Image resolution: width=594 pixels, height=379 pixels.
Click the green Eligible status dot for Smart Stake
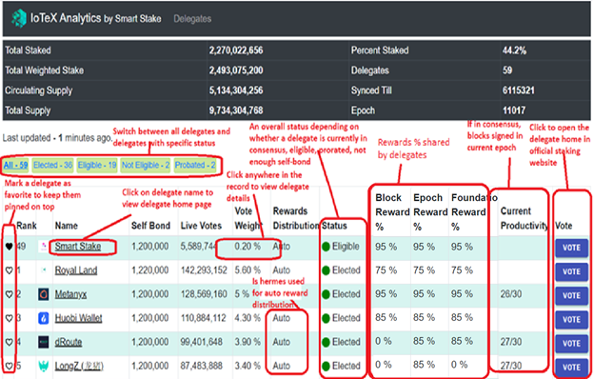click(326, 247)
